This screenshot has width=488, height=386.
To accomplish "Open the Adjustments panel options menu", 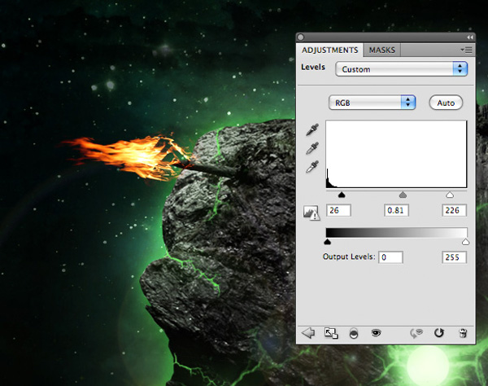I will (465, 50).
